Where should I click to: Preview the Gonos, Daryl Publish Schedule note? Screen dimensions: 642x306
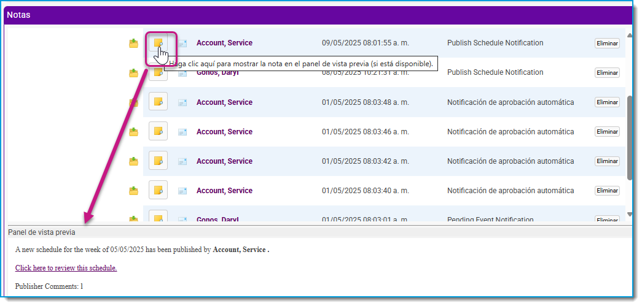158,74
